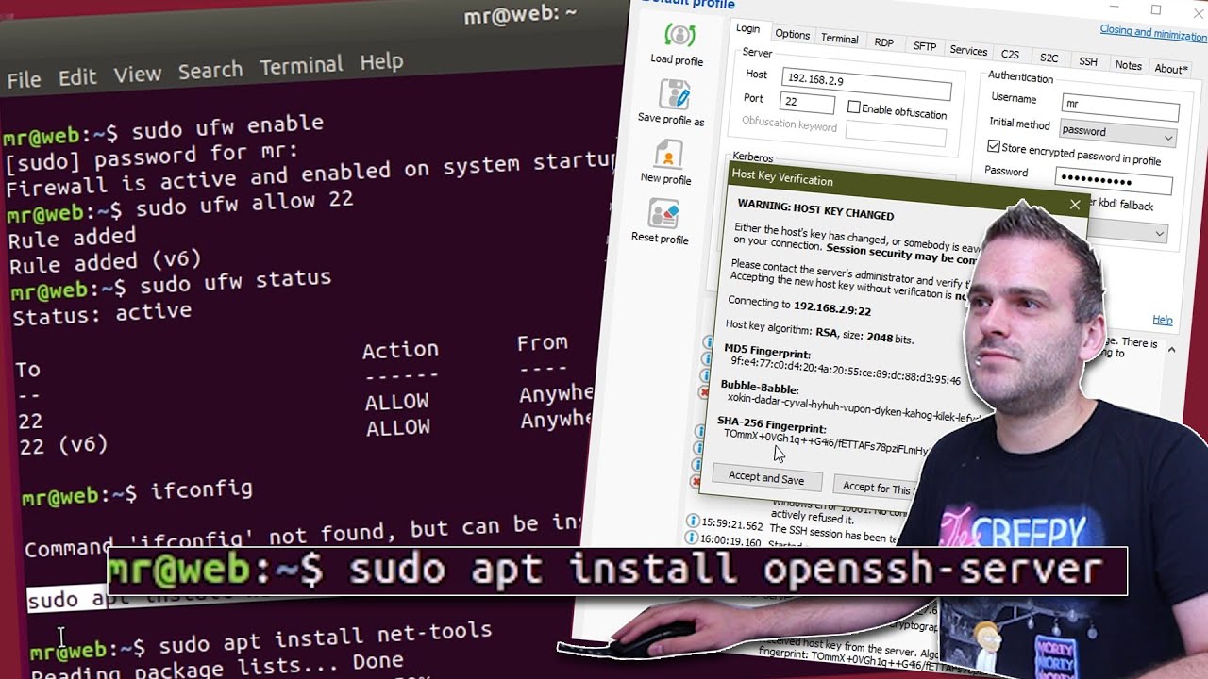The image size is (1208, 679).
Task: Switch to the SSH tab
Action: tap(1088, 62)
